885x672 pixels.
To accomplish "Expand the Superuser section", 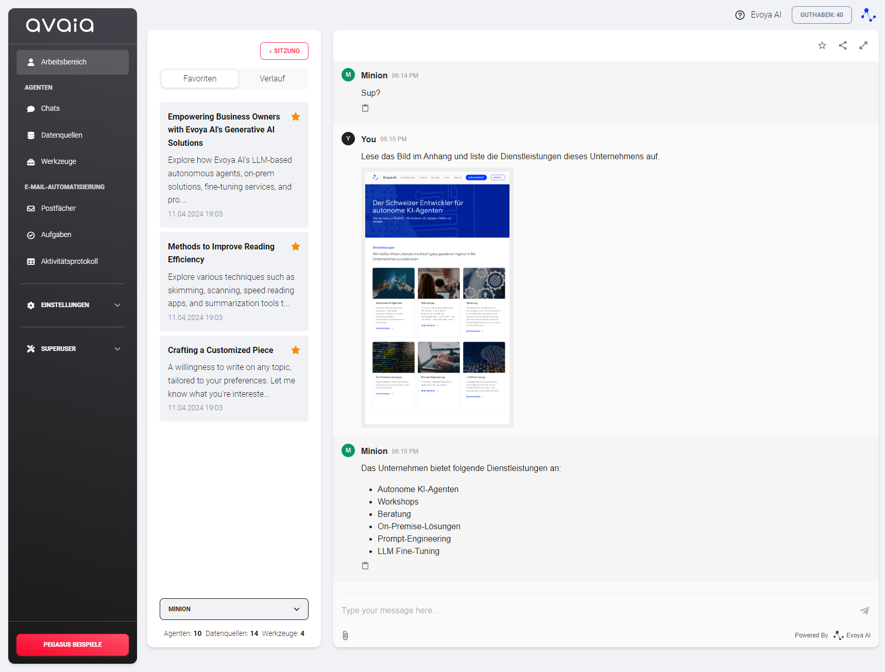I will pyautogui.click(x=73, y=349).
